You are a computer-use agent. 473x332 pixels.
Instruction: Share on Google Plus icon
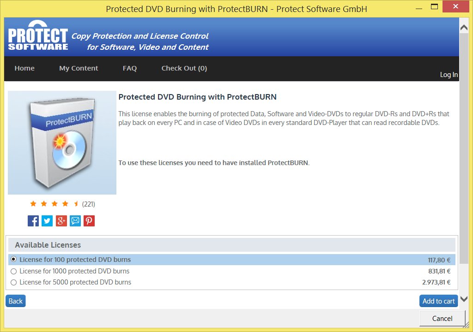[61, 221]
